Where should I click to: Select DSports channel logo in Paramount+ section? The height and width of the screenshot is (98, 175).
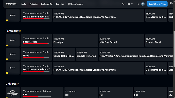[x=13, y=40]
